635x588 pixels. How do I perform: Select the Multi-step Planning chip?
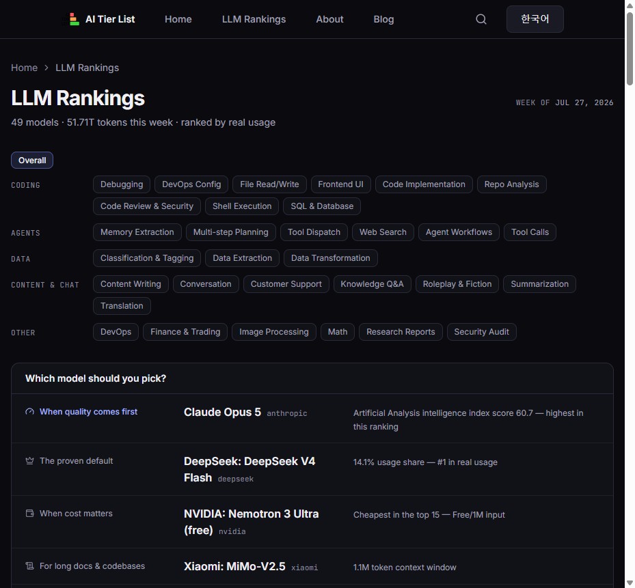[230, 232]
